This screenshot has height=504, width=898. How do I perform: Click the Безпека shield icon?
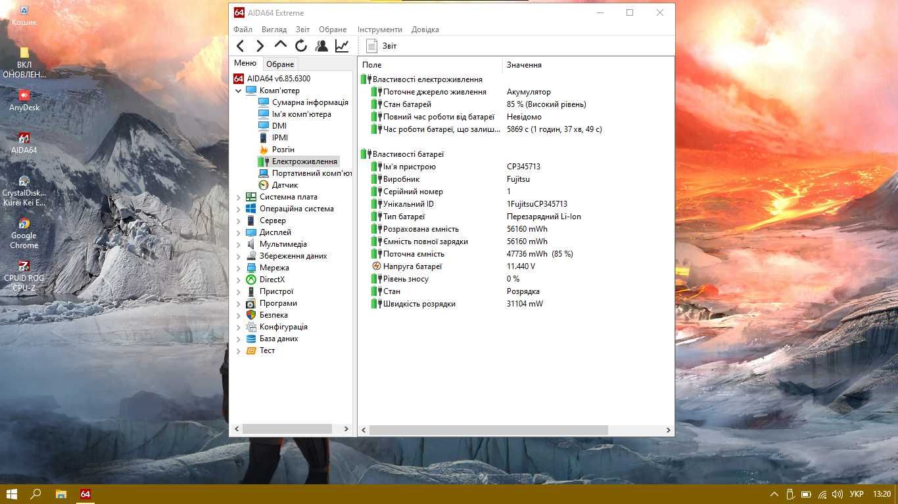coord(251,315)
